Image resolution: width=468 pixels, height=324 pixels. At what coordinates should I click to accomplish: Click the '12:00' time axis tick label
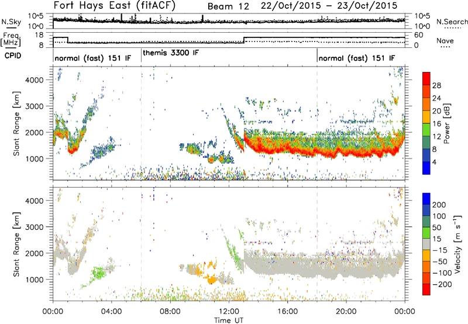tap(229, 312)
